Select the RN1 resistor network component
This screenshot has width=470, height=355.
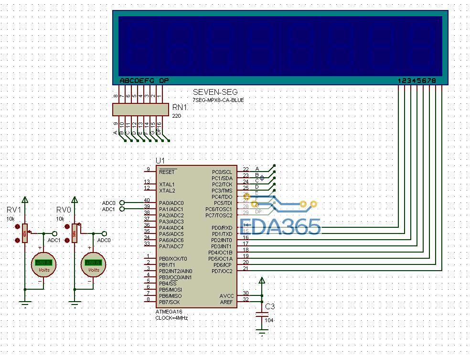(x=140, y=109)
